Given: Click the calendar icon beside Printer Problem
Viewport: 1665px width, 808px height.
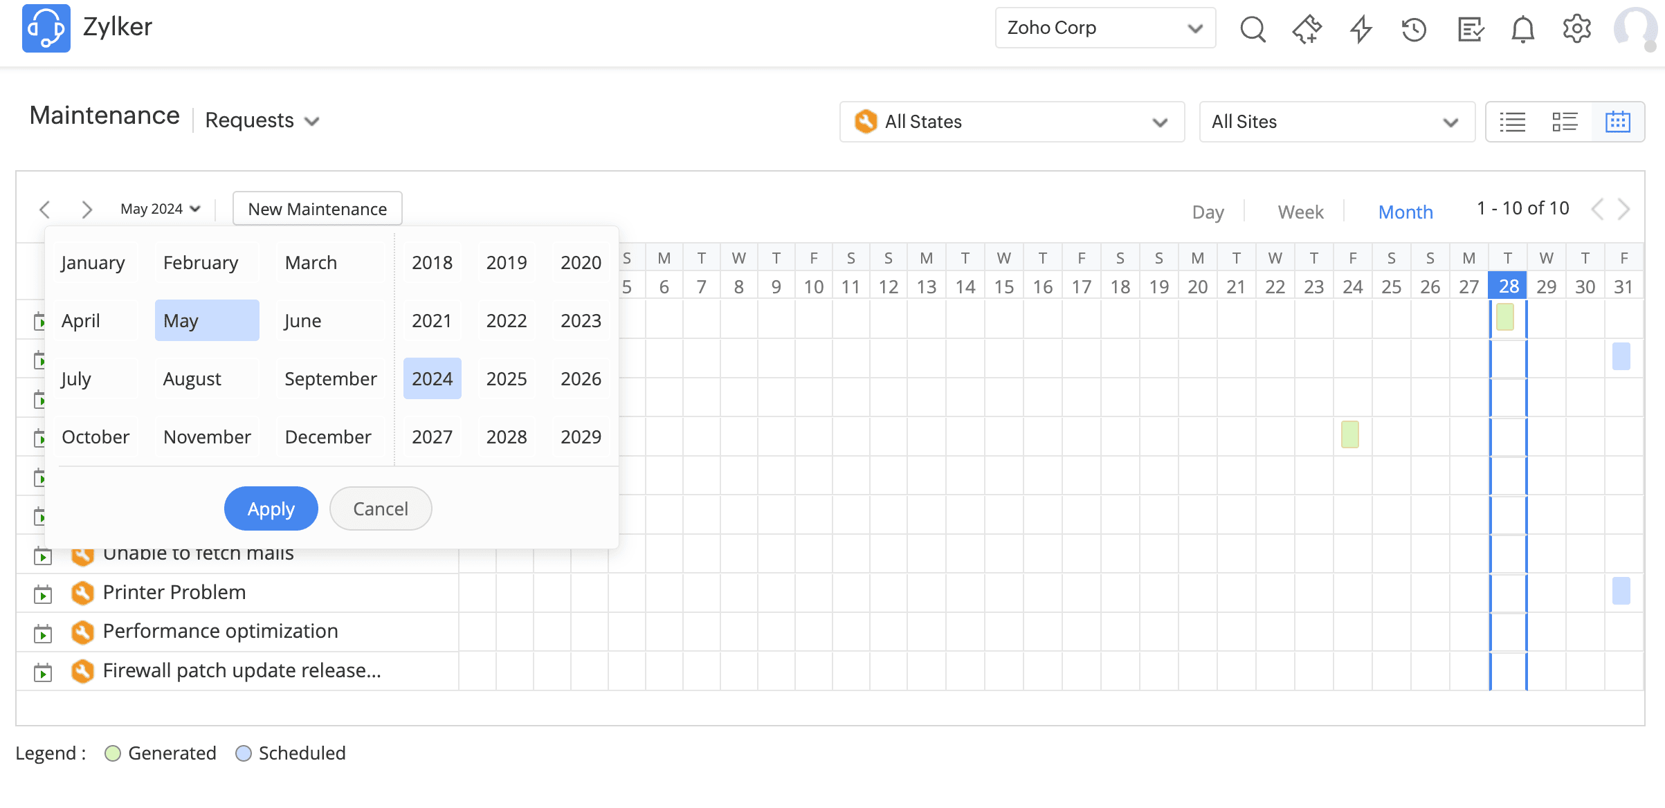Looking at the screenshot, I should [x=43, y=594].
